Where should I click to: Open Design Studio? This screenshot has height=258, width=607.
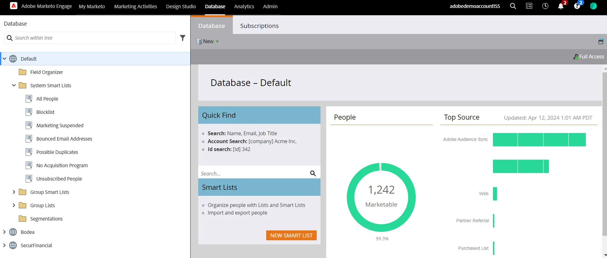click(181, 6)
